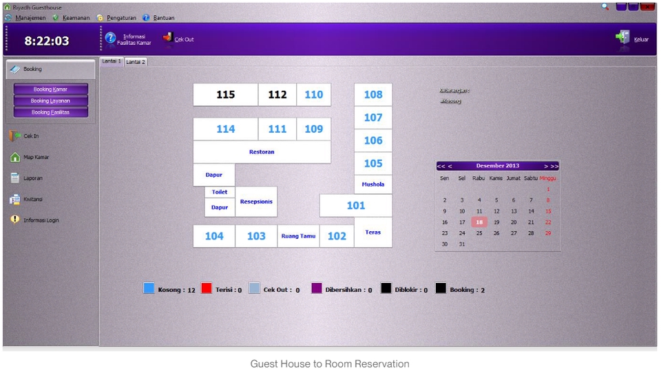Select room 101 on the map
661x373 pixels.
click(356, 206)
